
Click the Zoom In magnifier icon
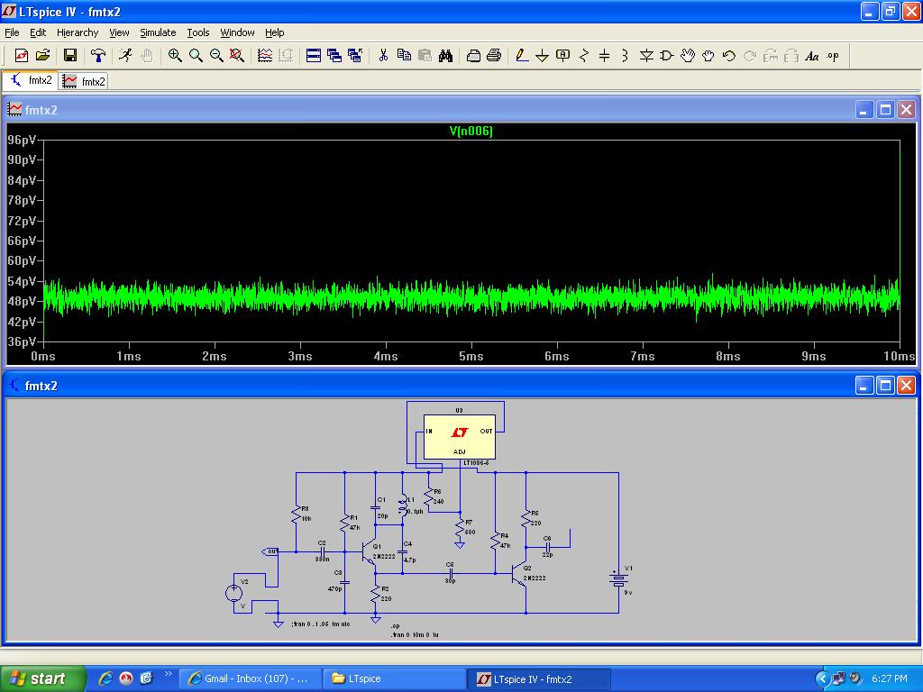[x=175, y=55]
